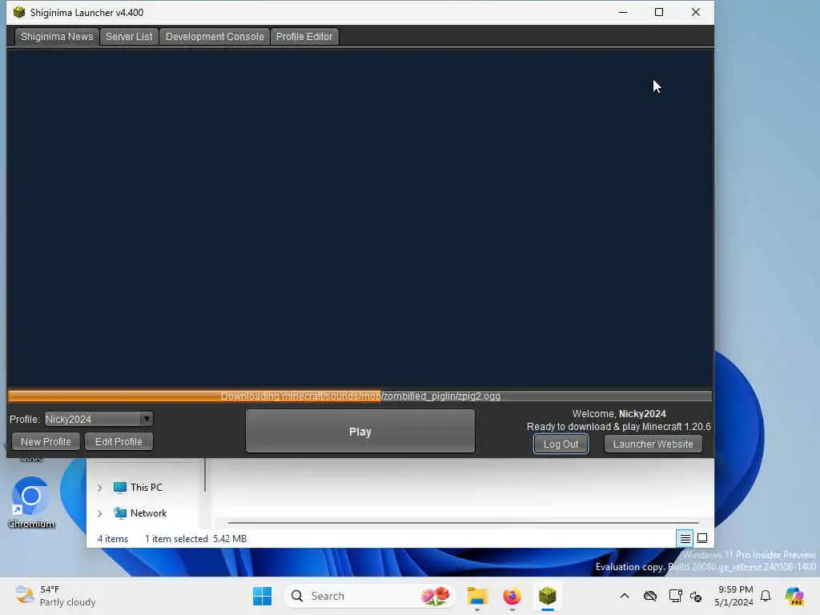Open the Chromium desktop shortcut
820x615 pixels.
point(31,503)
